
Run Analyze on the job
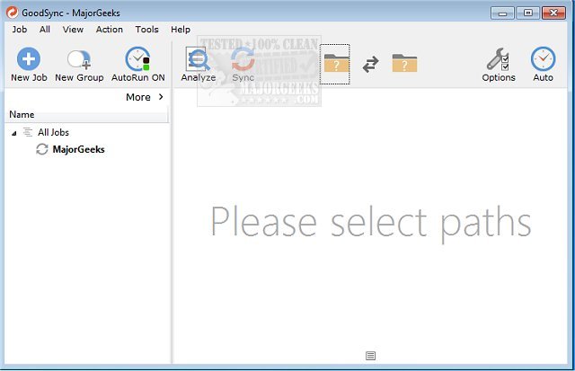click(x=198, y=60)
